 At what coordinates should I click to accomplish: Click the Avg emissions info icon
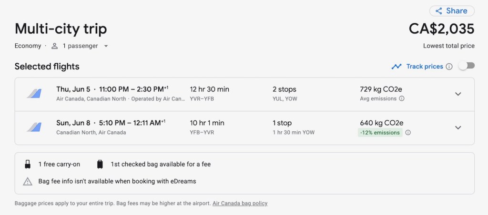click(x=402, y=99)
